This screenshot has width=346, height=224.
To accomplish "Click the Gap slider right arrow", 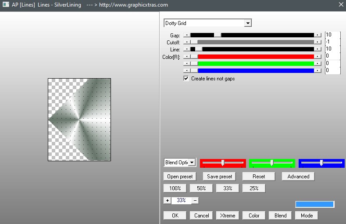I will [x=317, y=35].
